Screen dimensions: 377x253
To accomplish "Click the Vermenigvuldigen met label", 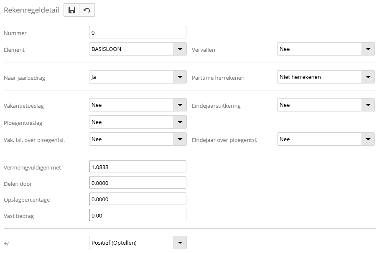I will click(32, 167).
